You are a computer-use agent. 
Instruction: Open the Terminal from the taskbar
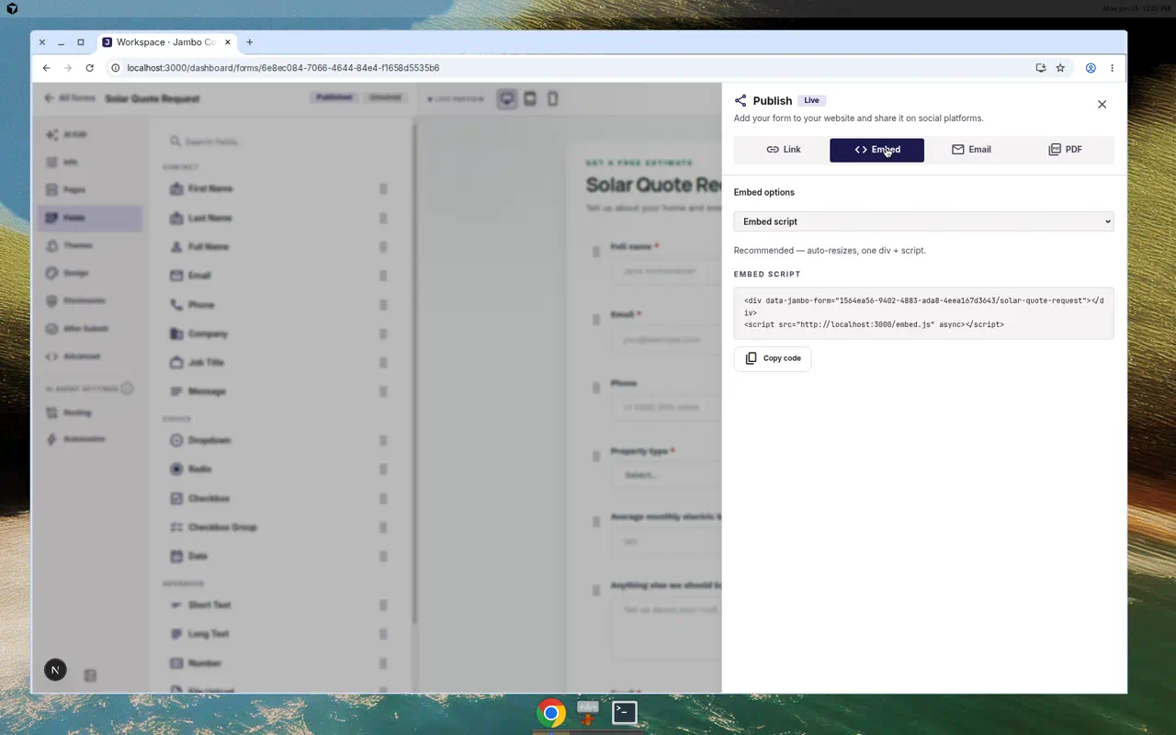(625, 713)
